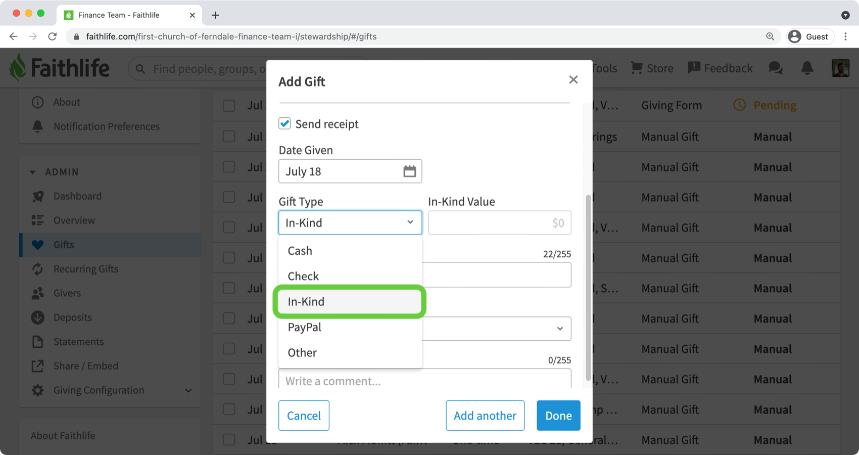Click the Giving Form cell
Viewport: 859px width, 455px height.
[672, 106]
